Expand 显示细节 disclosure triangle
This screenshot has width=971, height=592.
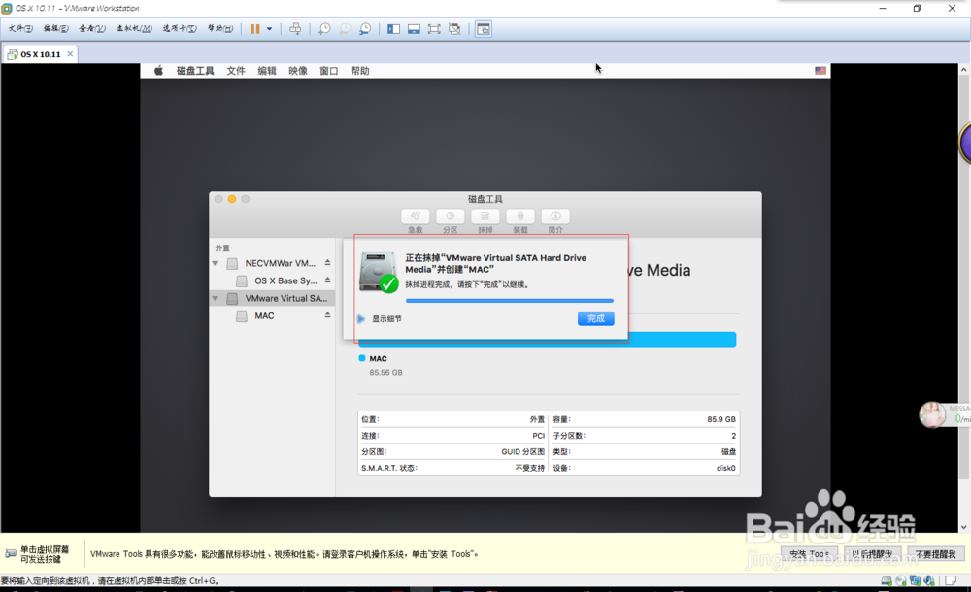[x=361, y=319]
